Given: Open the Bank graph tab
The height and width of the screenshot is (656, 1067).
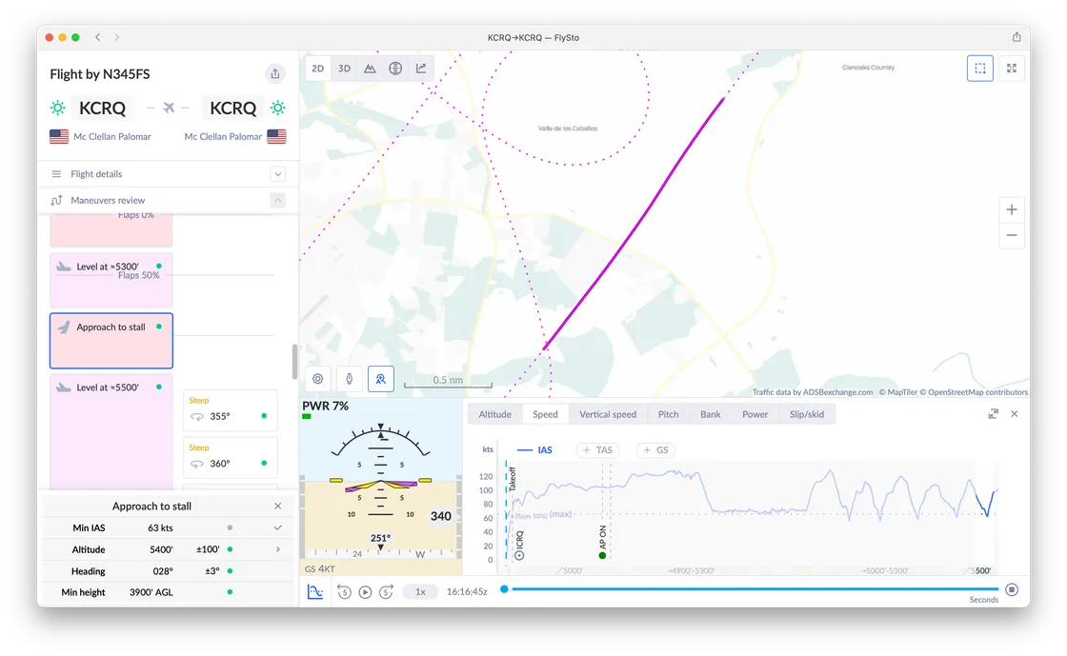Looking at the screenshot, I should pyautogui.click(x=711, y=414).
